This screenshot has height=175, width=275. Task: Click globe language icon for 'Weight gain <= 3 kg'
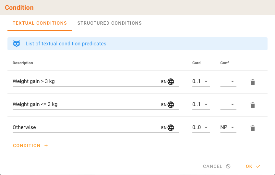pos(171,105)
